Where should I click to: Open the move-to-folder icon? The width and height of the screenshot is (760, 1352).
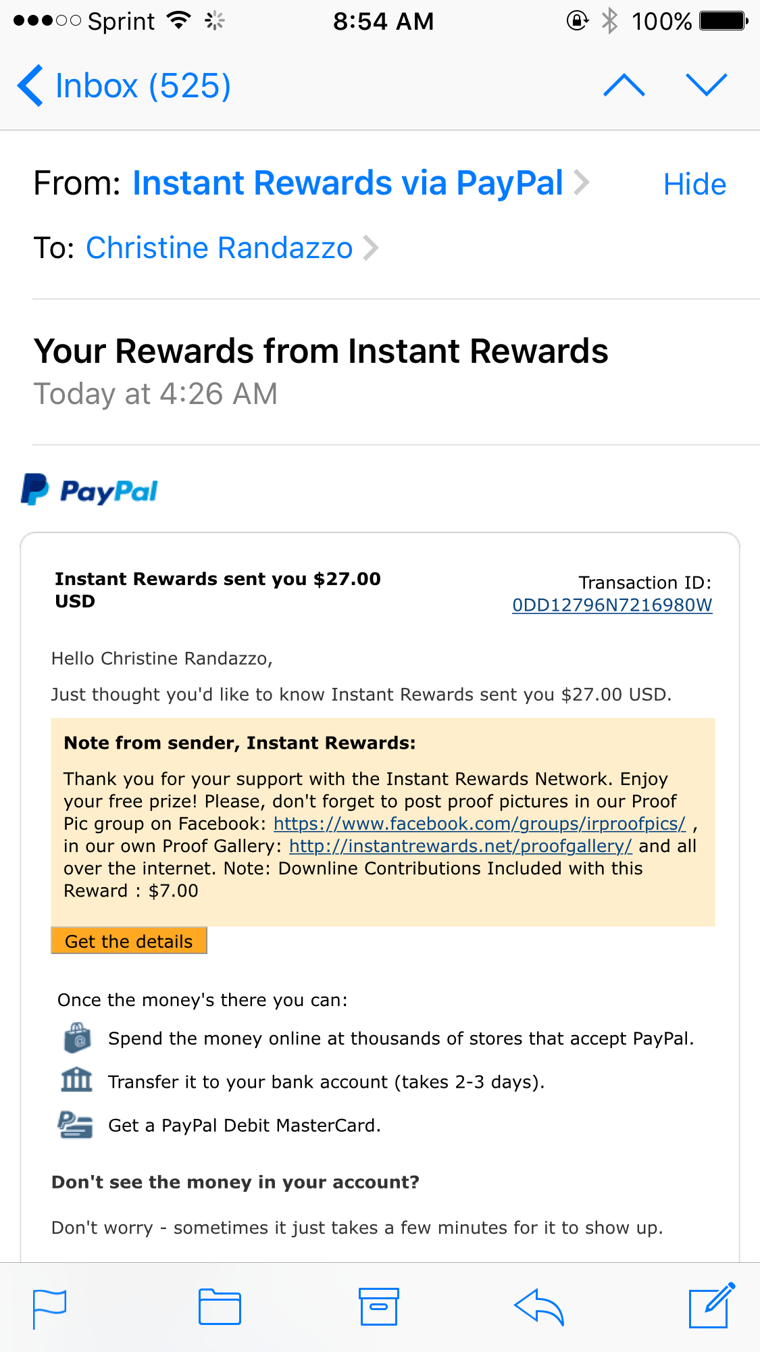(220, 1307)
